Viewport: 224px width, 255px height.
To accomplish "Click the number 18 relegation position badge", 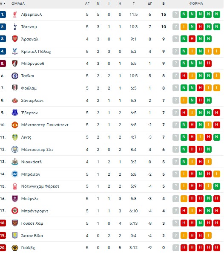I will pos(3,223).
